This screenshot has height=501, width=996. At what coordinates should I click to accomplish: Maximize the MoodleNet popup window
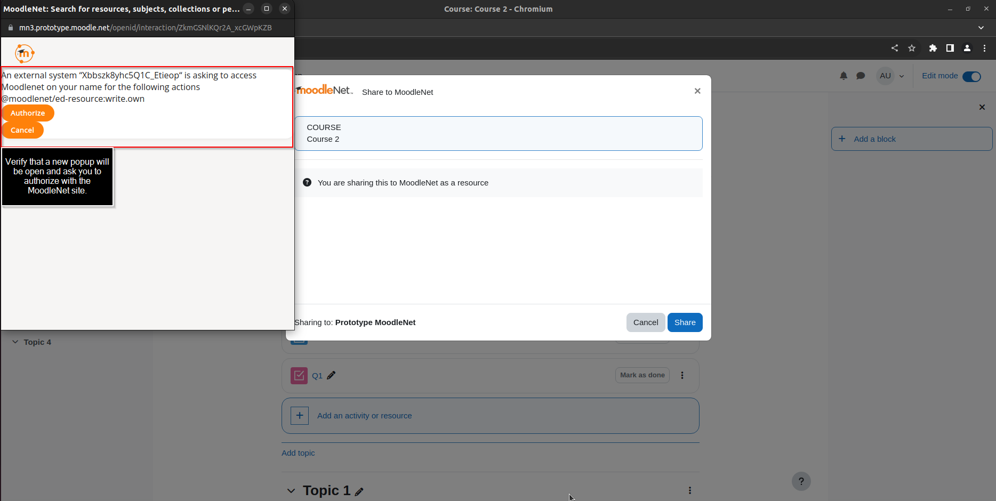pos(267,9)
